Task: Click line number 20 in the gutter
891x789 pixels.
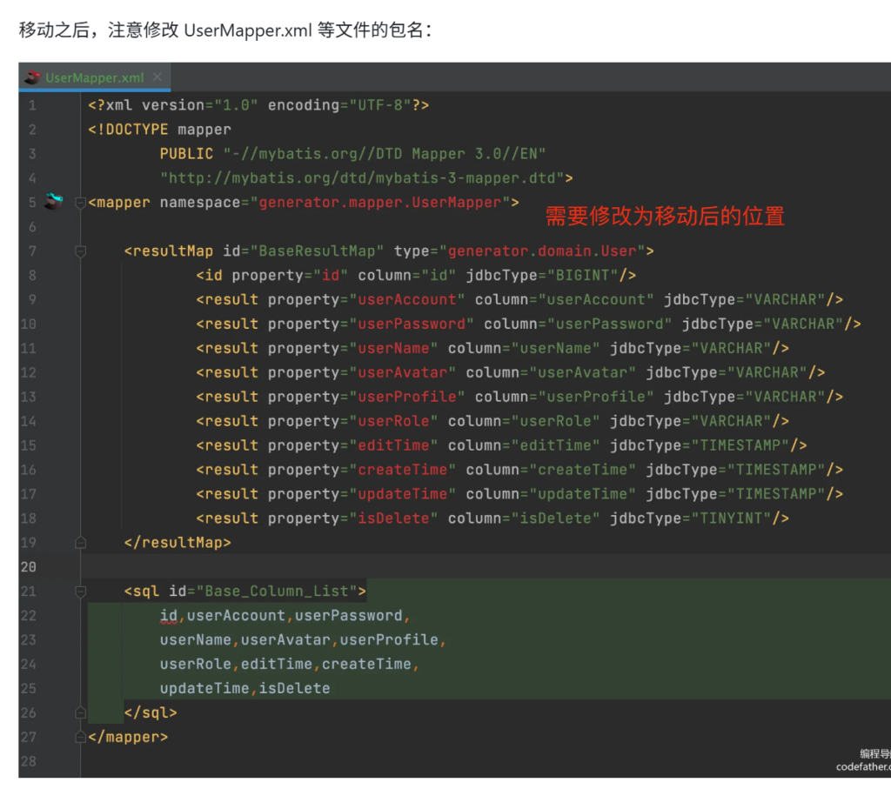Action: [x=29, y=567]
